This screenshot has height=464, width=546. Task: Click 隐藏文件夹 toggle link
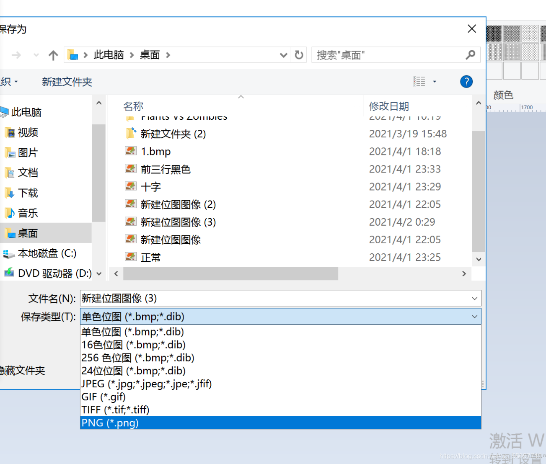pos(23,371)
